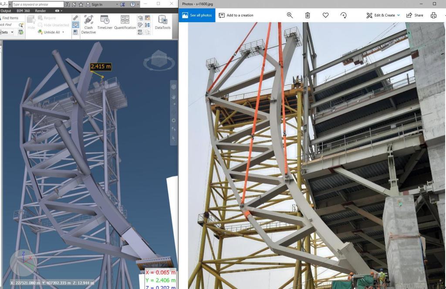Expand the Sets dropdown
The height and width of the screenshot is (289, 446).
point(12,32)
